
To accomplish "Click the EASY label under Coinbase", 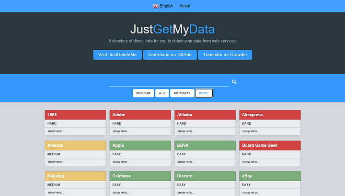I will (x=116, y=185).
